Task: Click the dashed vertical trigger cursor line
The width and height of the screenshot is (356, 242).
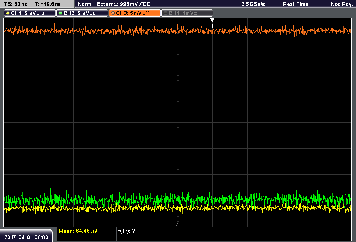Action: (212, 127)
